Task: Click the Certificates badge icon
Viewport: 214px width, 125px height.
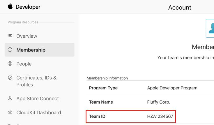Action: [x=10, y=78]
